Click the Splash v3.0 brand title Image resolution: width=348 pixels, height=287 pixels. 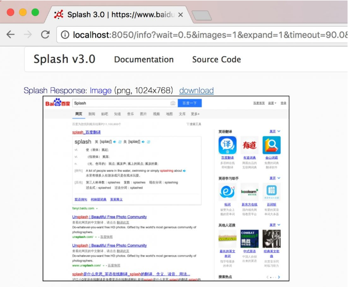(x=64, y=59)
